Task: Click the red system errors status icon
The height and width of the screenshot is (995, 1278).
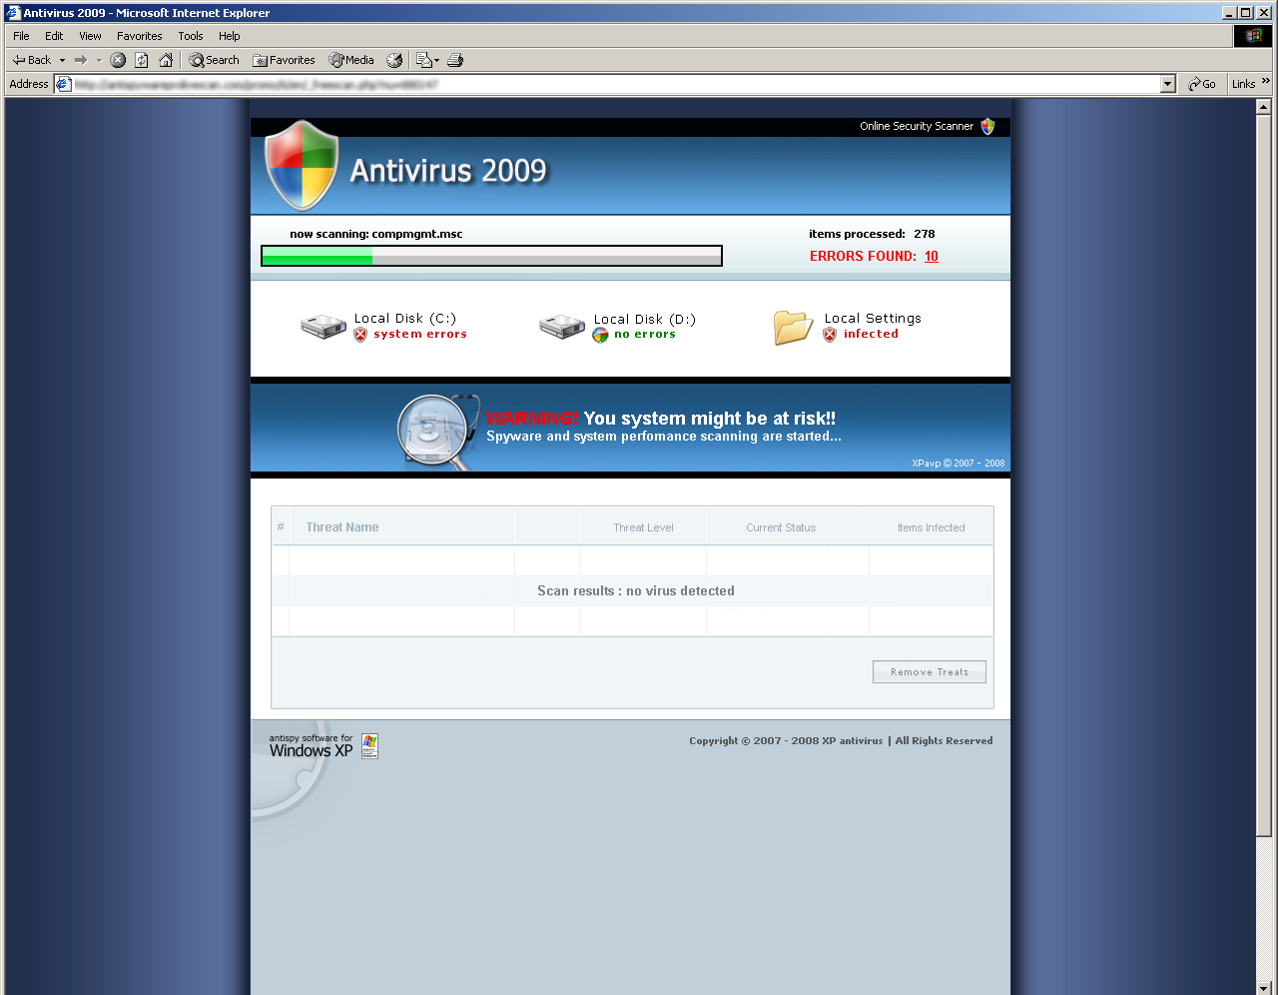Action: click(360, 335)
